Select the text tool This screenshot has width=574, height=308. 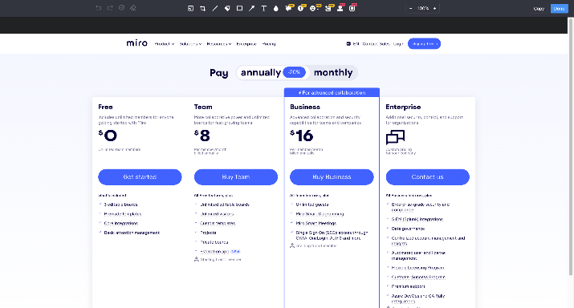(x=263, y=8)
